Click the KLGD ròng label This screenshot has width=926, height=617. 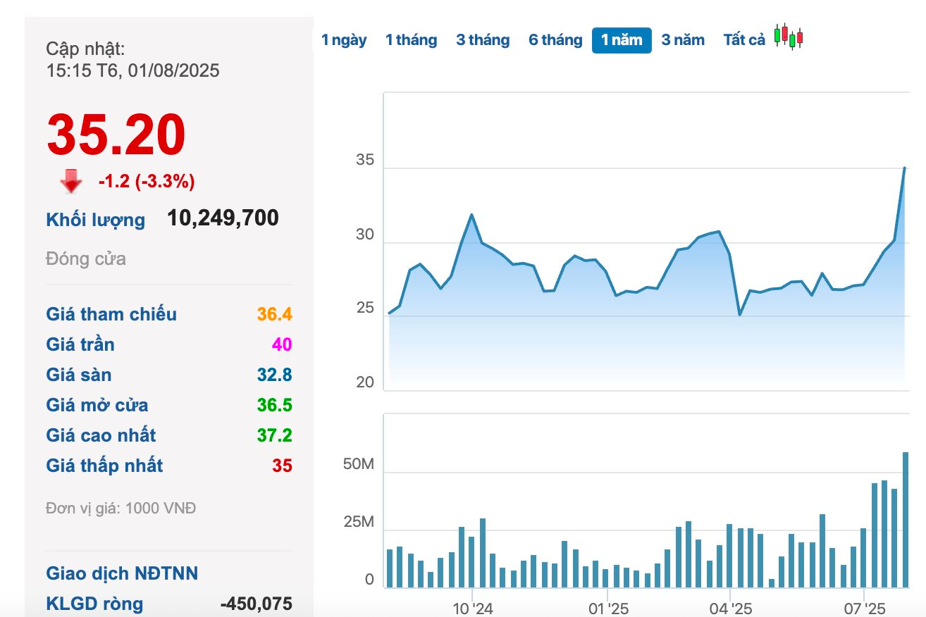pos(94,604)
